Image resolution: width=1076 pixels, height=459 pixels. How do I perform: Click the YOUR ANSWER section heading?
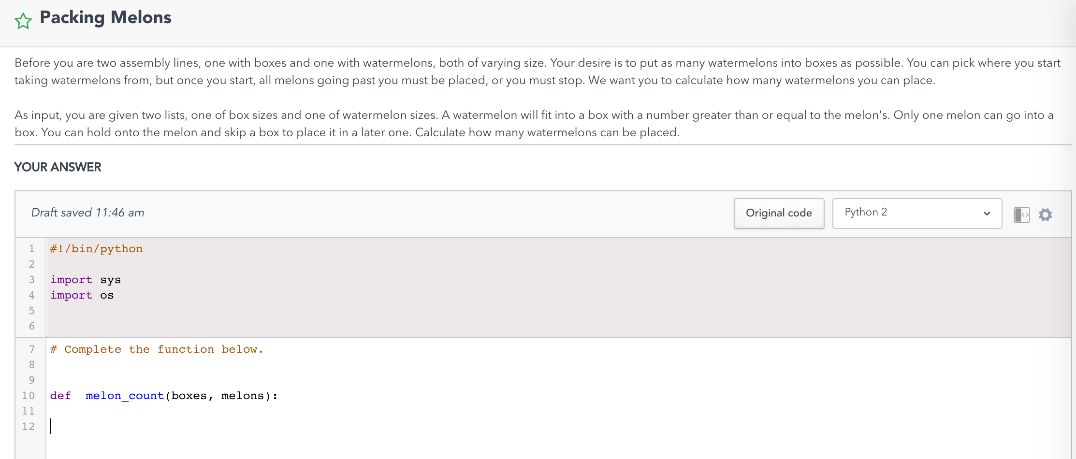click(x=58, y=167)
